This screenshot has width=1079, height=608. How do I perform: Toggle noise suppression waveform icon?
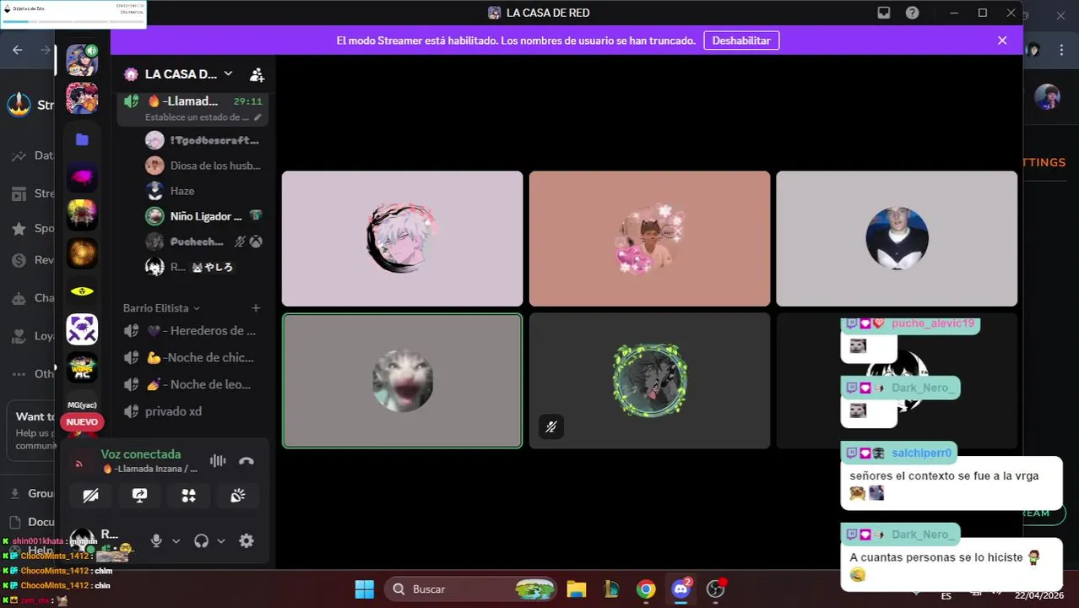(218, 460)
